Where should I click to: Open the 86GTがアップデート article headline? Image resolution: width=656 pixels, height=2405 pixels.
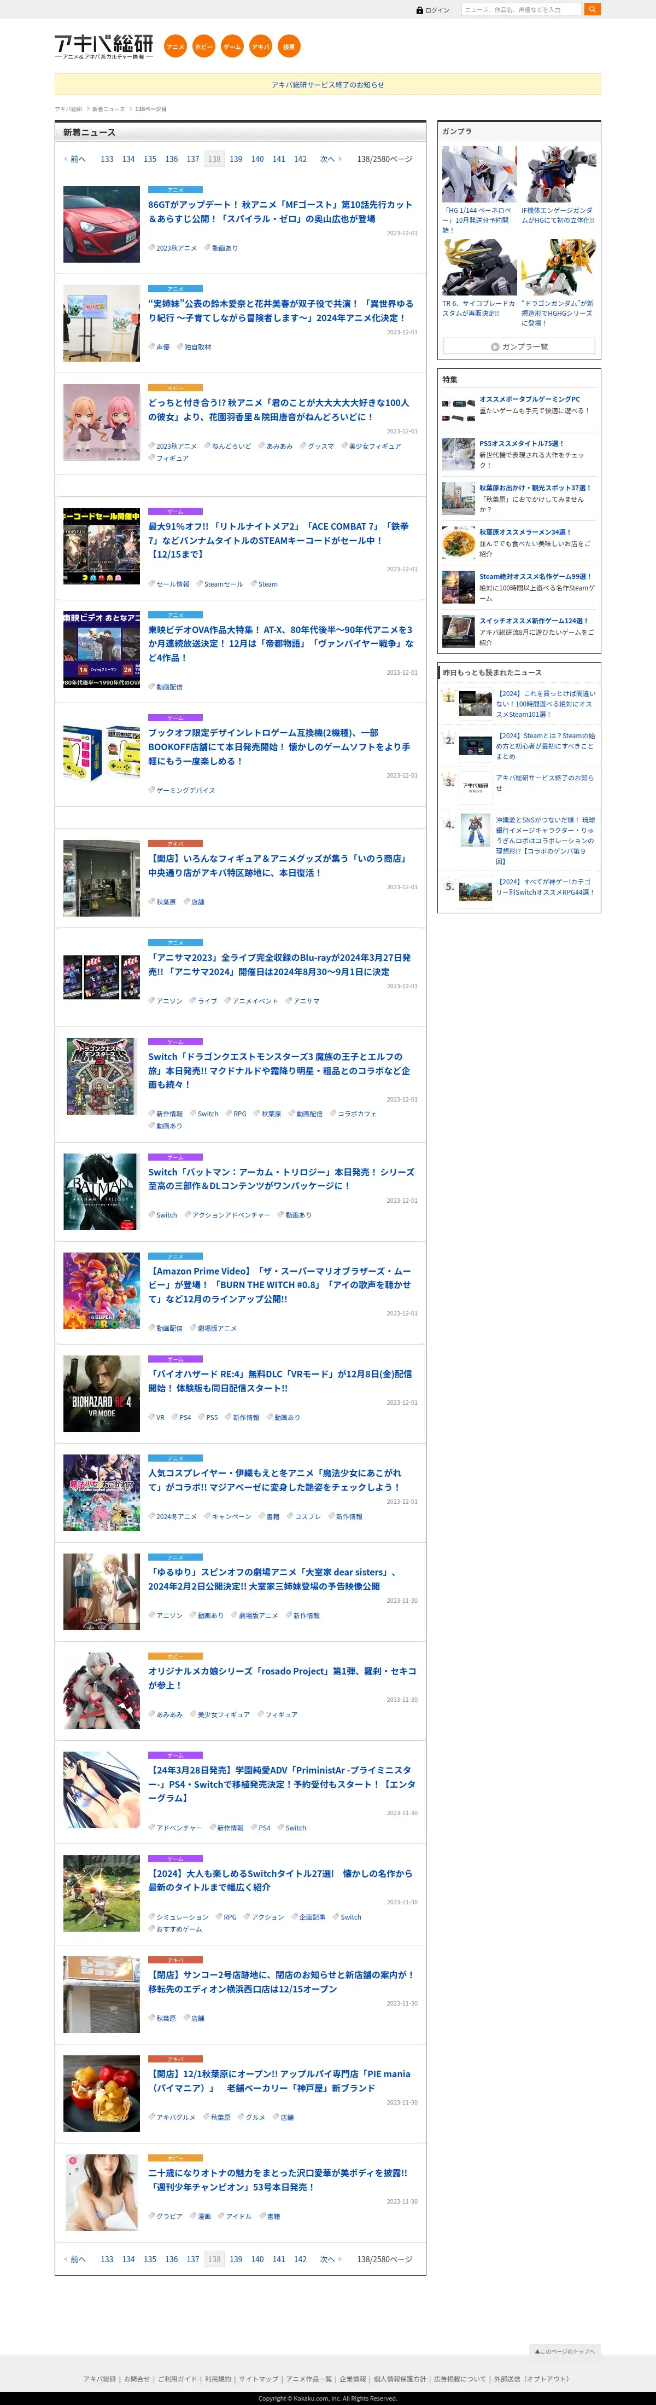(280, 212)
